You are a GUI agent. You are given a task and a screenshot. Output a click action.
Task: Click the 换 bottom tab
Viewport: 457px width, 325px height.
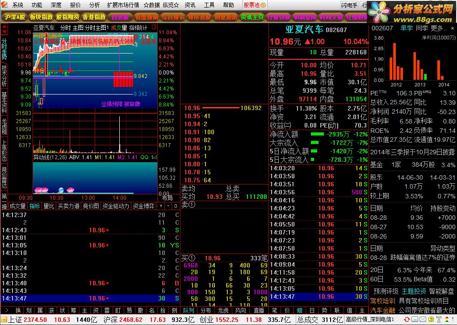pos(18,310)
